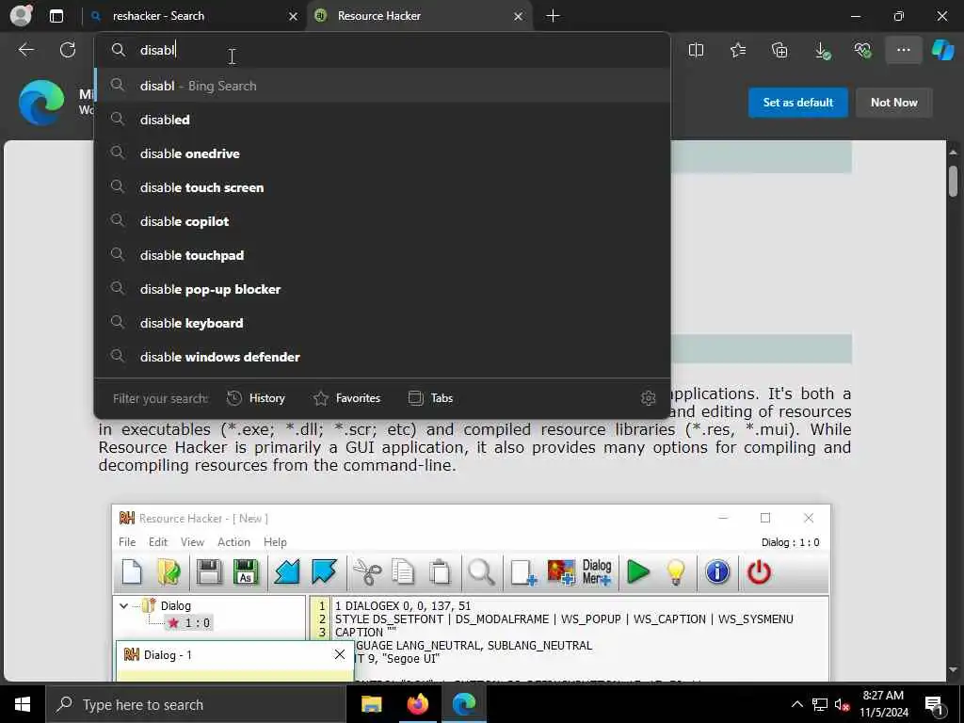Choose the disable onedrive suggestion
This screenshot has height=723, width=964.
click(382, 153)
